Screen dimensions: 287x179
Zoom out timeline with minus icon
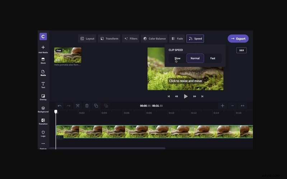coord(232,106)
